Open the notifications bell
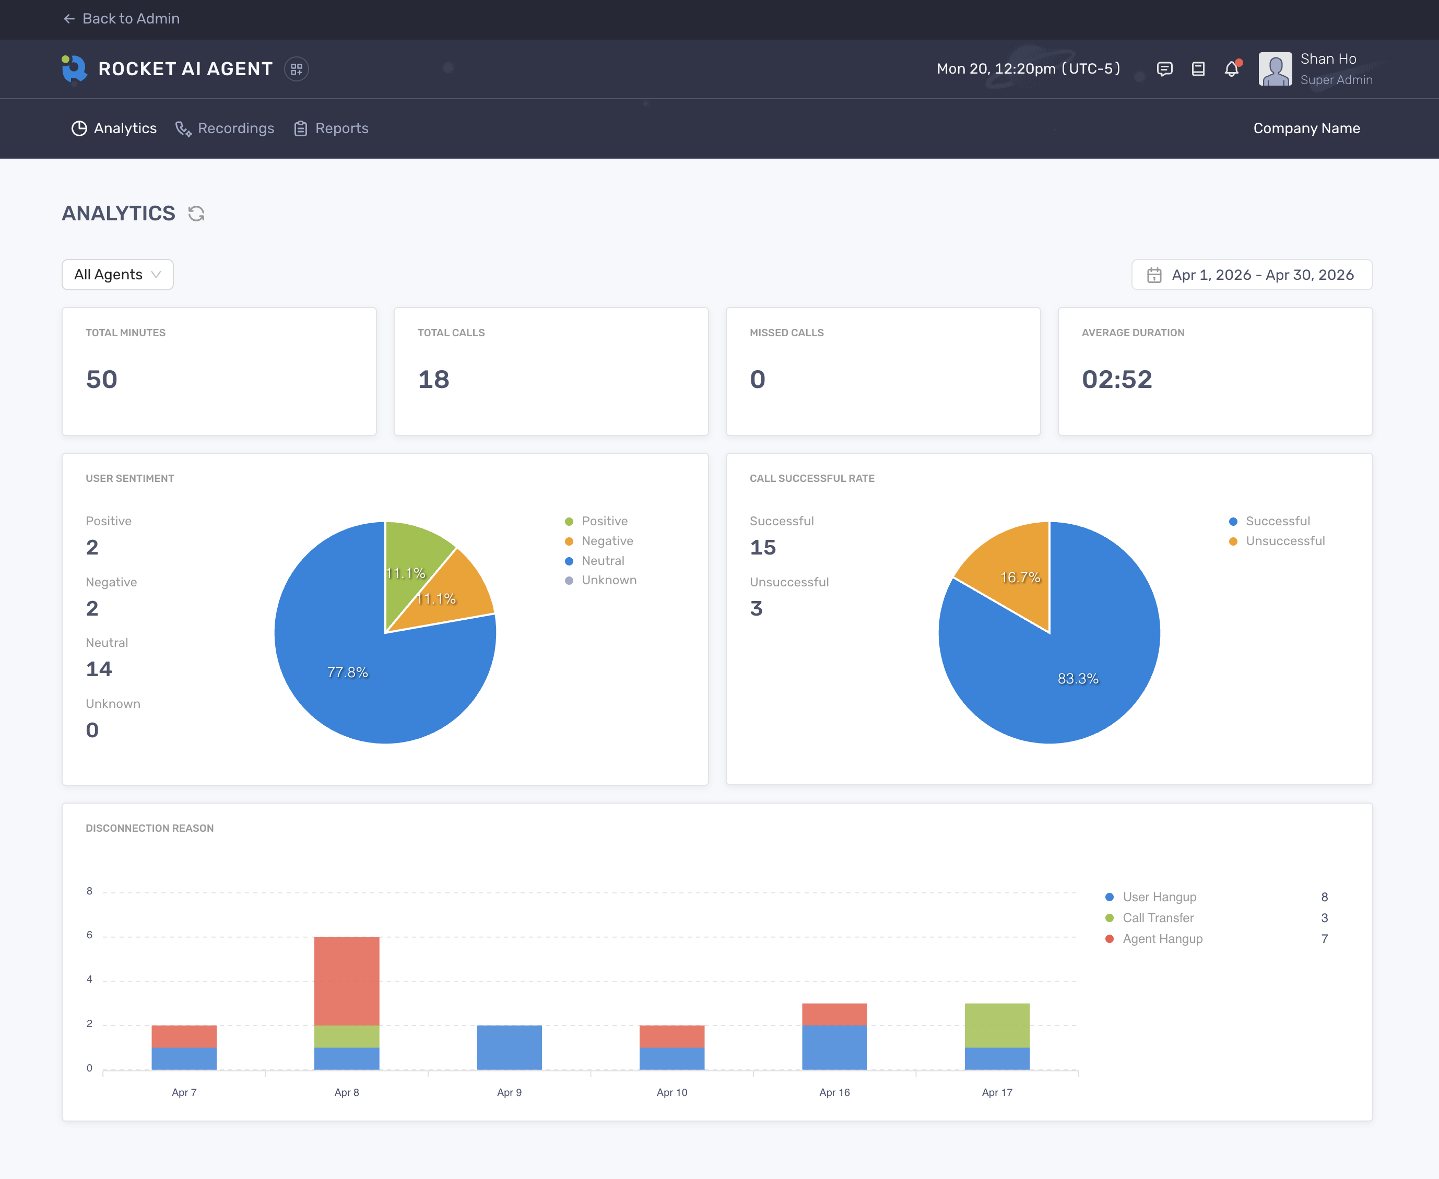The width and height of the screenshot is (1439, 1179). coord(1231,68)
